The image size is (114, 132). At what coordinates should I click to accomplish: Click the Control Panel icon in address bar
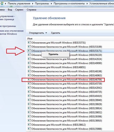pyautogui.click(x=2, y=3)
